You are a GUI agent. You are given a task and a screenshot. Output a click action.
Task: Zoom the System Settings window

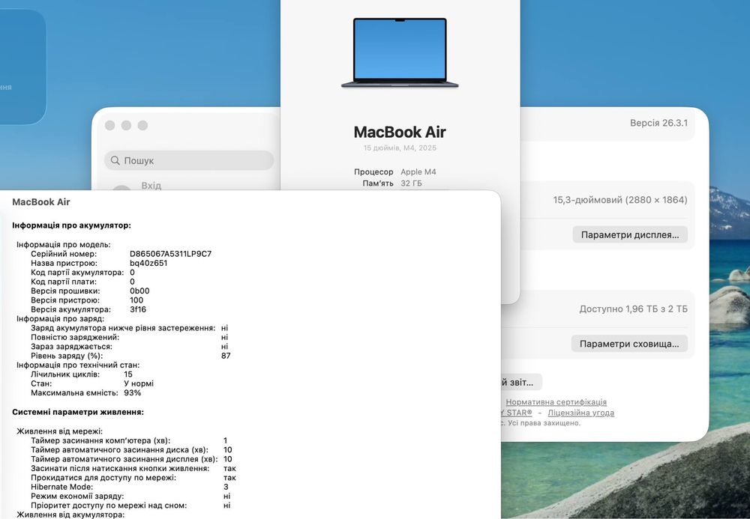142,125
